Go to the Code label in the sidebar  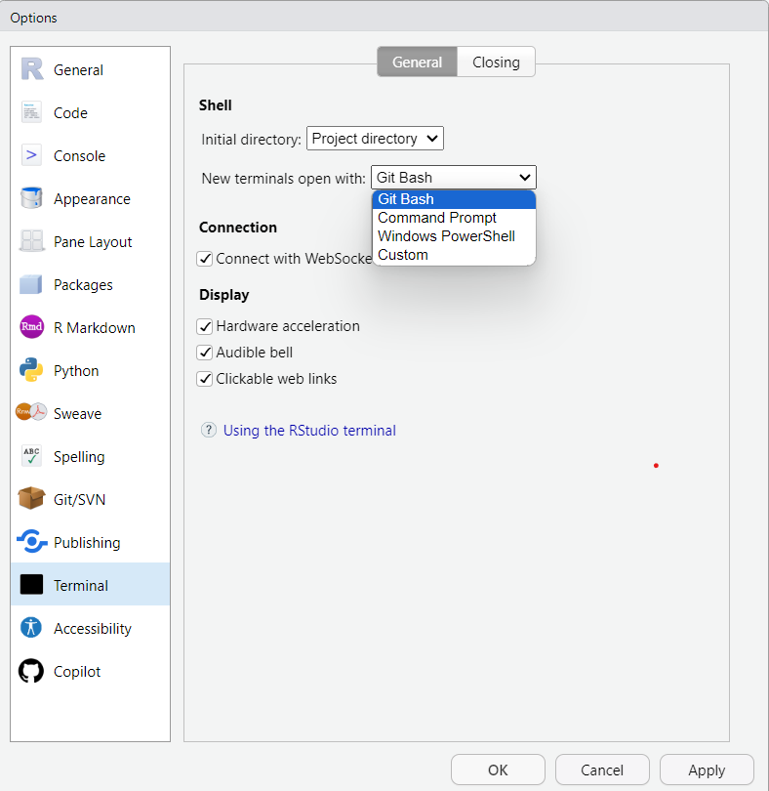(x=70, y=113)
